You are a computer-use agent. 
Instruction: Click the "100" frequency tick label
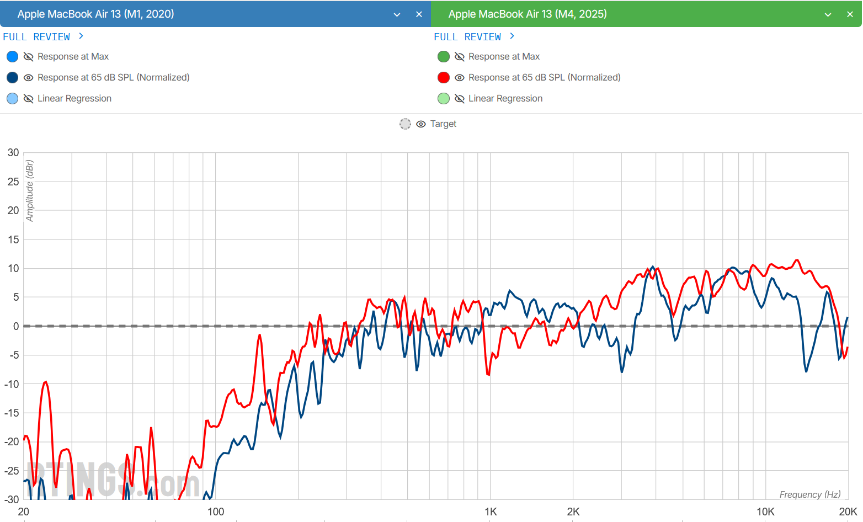pyautogui.click(x=216, y=512)
